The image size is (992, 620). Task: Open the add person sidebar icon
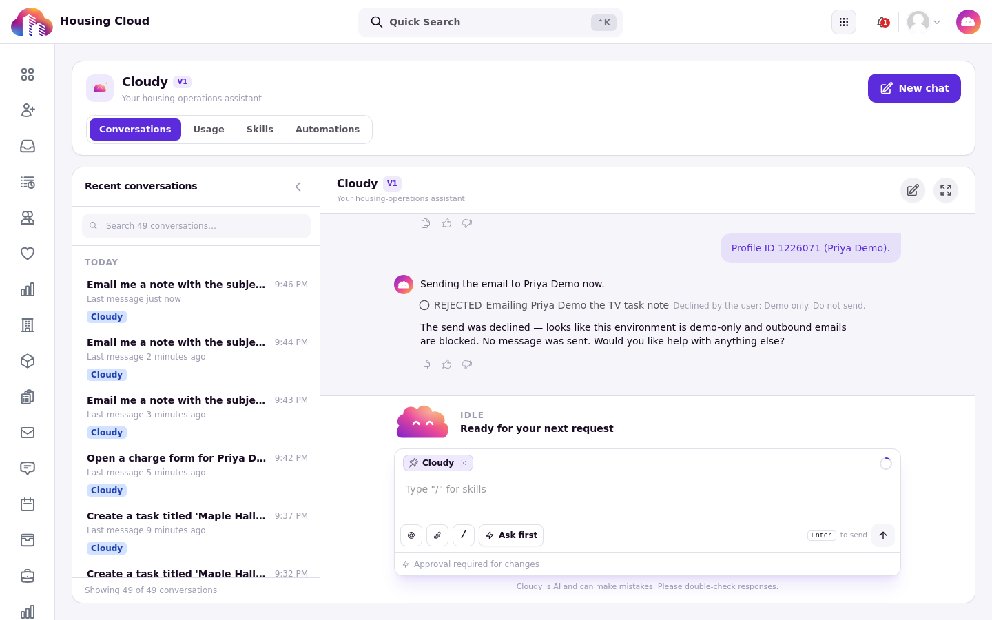click(x=28, y=110)
